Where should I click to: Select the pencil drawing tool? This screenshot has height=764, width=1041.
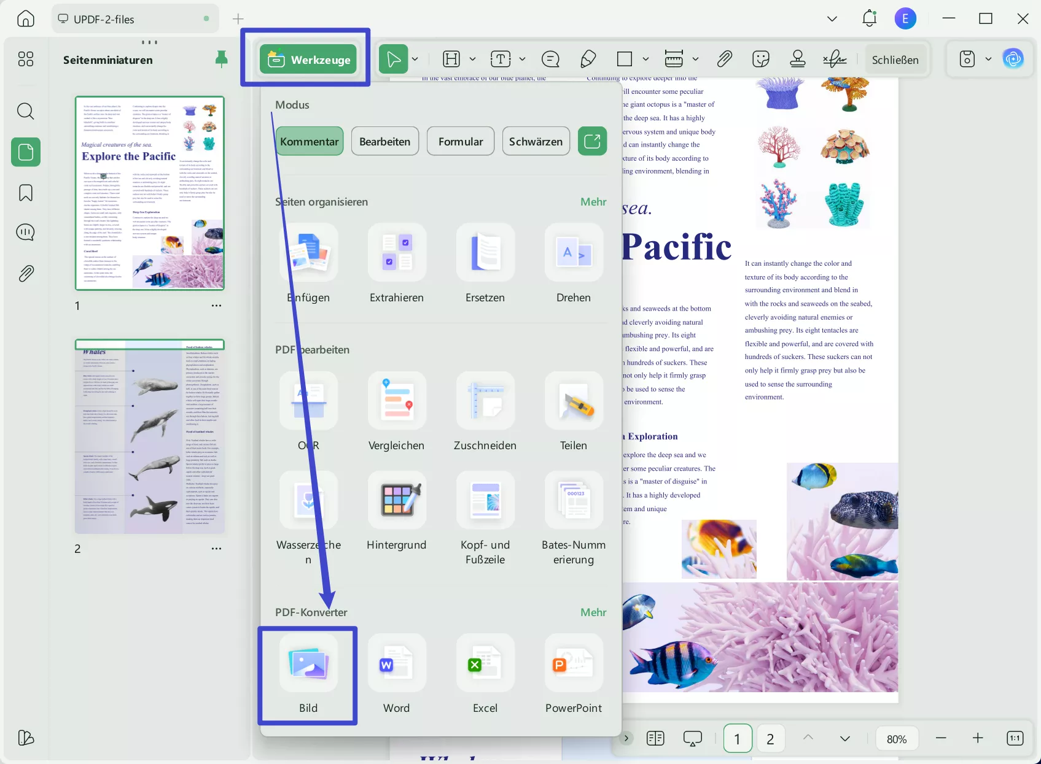click(588, 59)
